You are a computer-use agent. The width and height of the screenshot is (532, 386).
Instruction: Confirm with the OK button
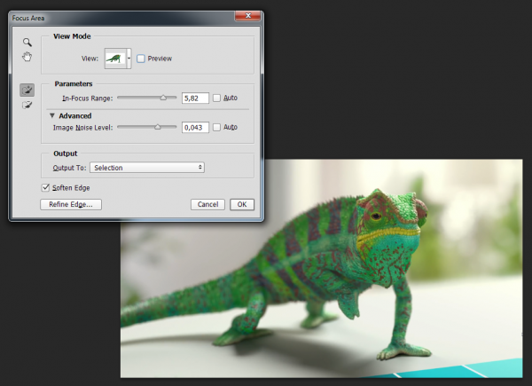(x=242, y=204)
